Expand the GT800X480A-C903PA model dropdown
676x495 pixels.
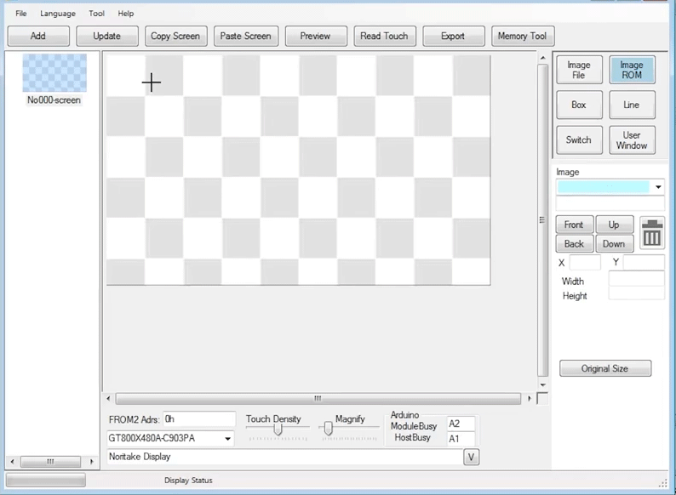[x=226, y=439]
